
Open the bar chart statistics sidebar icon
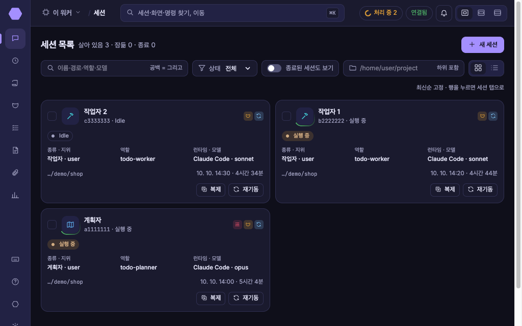pos(15,195)
